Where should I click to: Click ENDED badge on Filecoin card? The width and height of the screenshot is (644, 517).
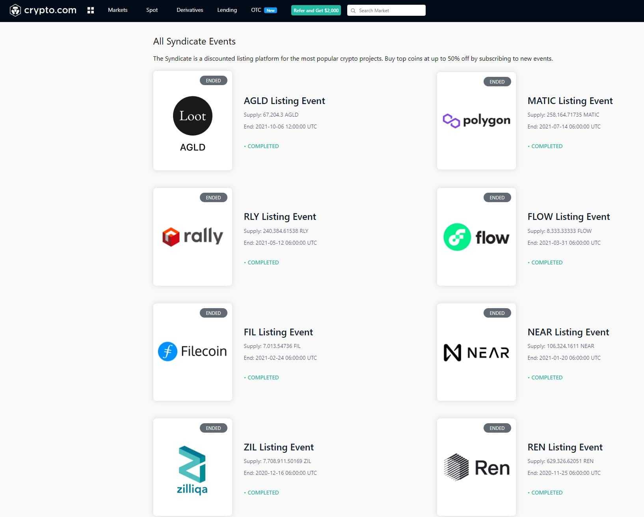click(213, 313)
